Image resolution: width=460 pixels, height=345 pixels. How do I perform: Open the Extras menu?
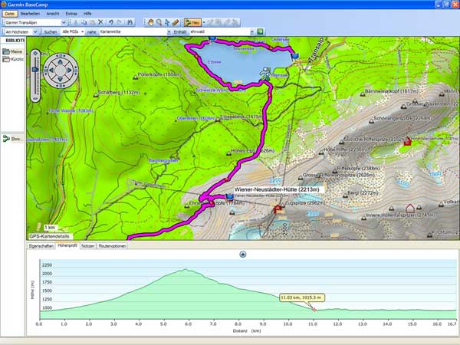point(71,14)
